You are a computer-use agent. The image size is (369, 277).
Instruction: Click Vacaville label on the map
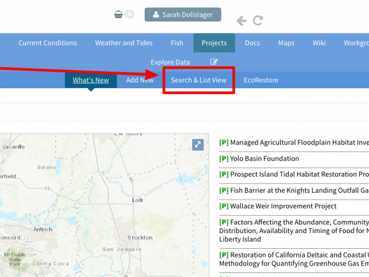[x=13, y=147]
